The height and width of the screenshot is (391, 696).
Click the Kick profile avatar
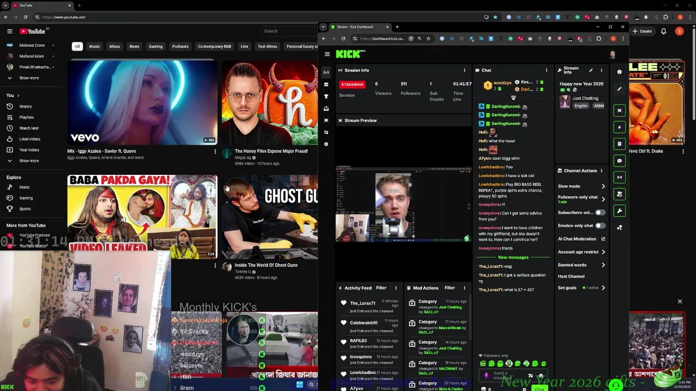pos(612,54)
